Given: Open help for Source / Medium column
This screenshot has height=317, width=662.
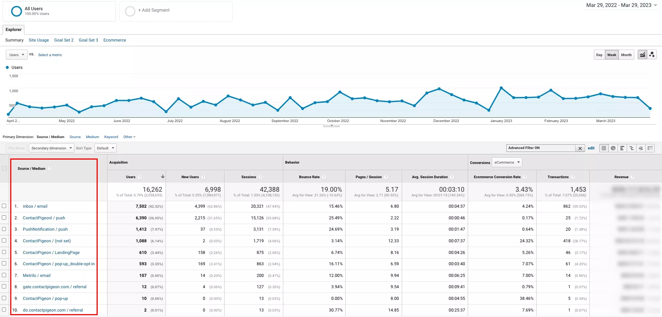Looking at the screenshot, I should tap(50, 168).
